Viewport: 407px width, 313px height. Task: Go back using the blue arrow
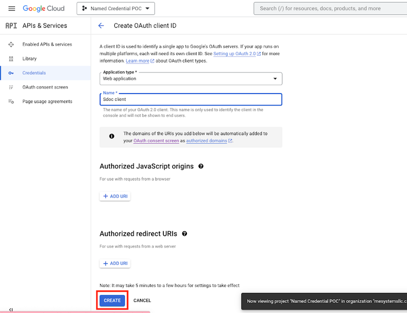point(101,26)
